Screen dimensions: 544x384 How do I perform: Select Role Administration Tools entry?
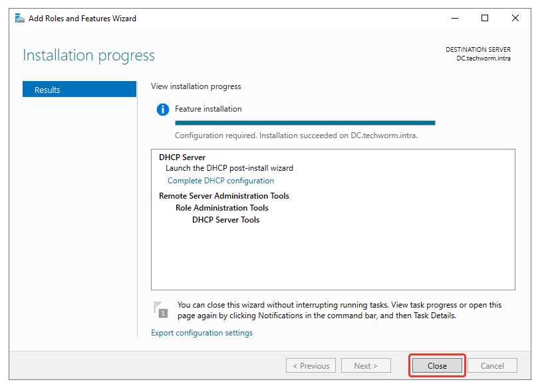(221, 208)
